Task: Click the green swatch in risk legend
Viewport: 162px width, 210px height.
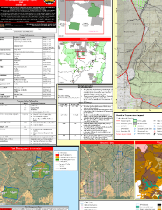Action: point(57,159)
